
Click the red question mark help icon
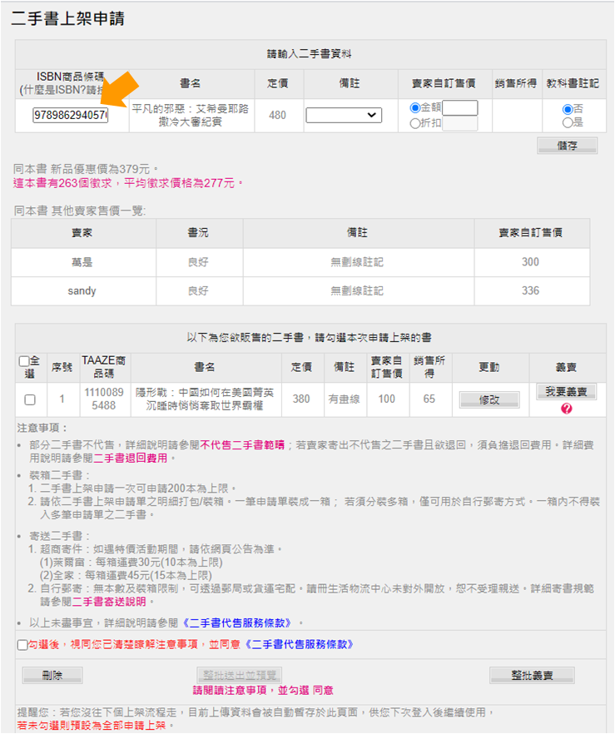click(567, 409)
